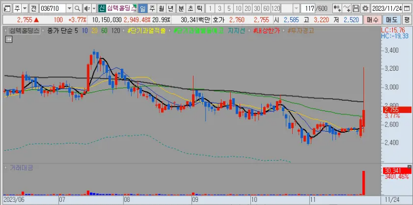Click the +3.77% change value

(77, 20)
